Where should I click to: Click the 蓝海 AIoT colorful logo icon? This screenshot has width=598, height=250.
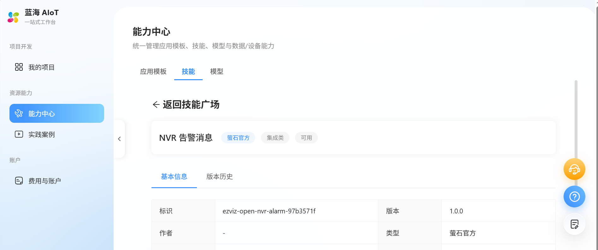(x=13, y=17)
